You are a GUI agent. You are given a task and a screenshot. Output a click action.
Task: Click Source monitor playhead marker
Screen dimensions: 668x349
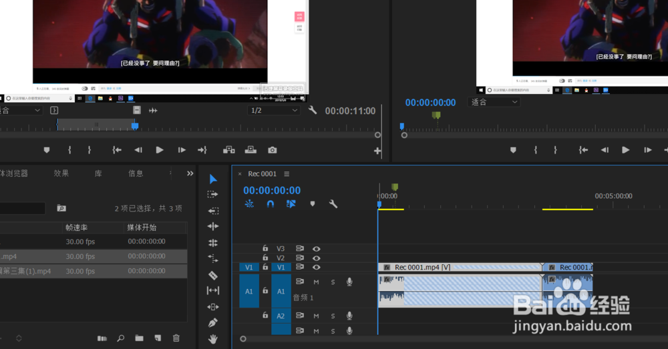[x=135, y=126]
